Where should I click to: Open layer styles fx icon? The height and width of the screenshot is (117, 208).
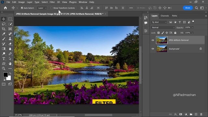point(175,114)
